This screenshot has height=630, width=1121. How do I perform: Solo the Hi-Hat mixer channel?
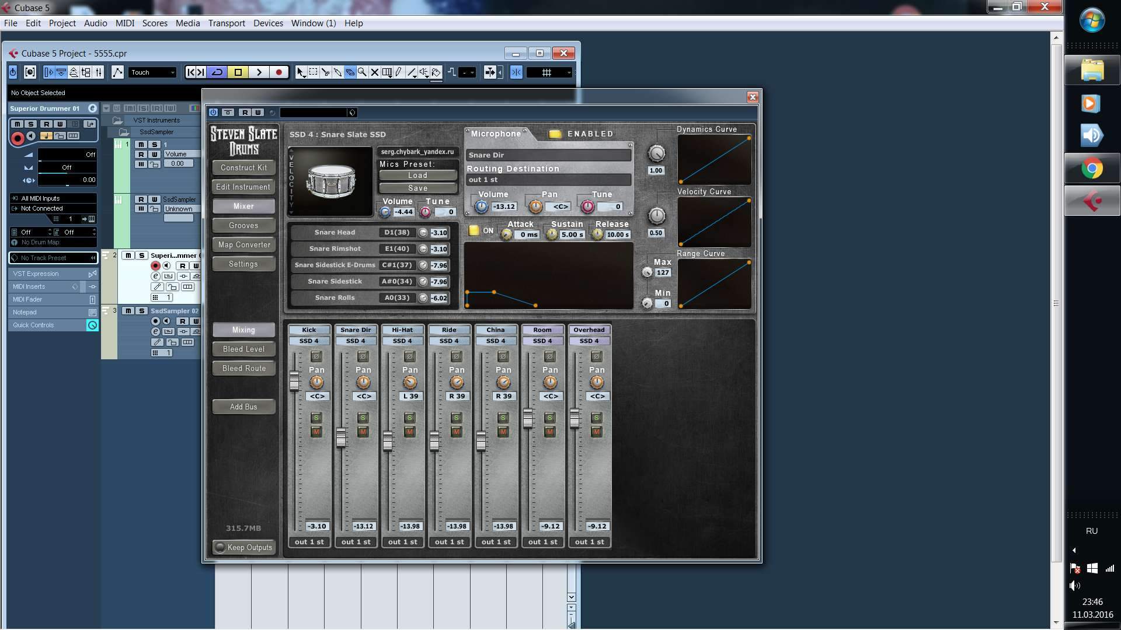[x=409, y=418]
